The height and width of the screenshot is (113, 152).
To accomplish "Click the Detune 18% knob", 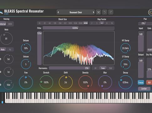I will 26,48.
